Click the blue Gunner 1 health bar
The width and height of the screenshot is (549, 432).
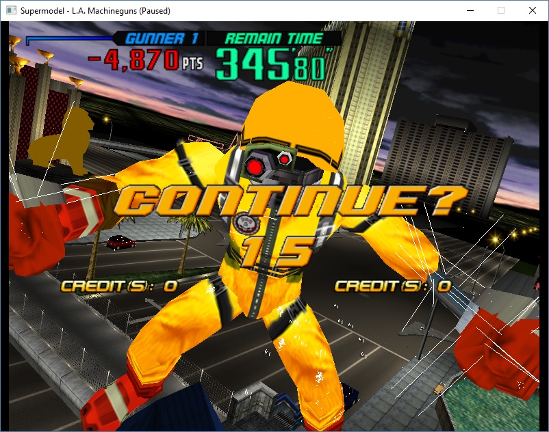pos(70,39)
